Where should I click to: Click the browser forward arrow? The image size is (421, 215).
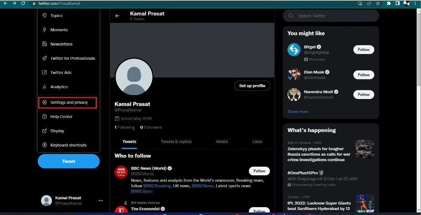14,3
